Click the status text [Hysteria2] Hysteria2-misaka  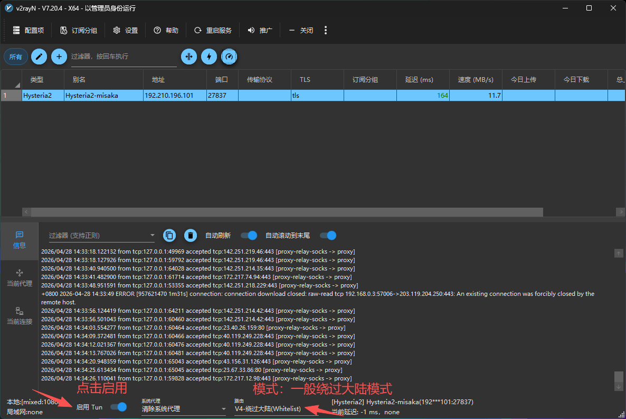click(402, 402)
